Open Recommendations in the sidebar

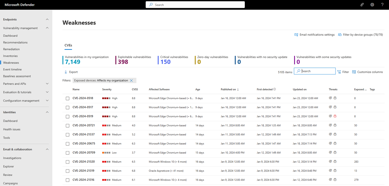point(15,42)
